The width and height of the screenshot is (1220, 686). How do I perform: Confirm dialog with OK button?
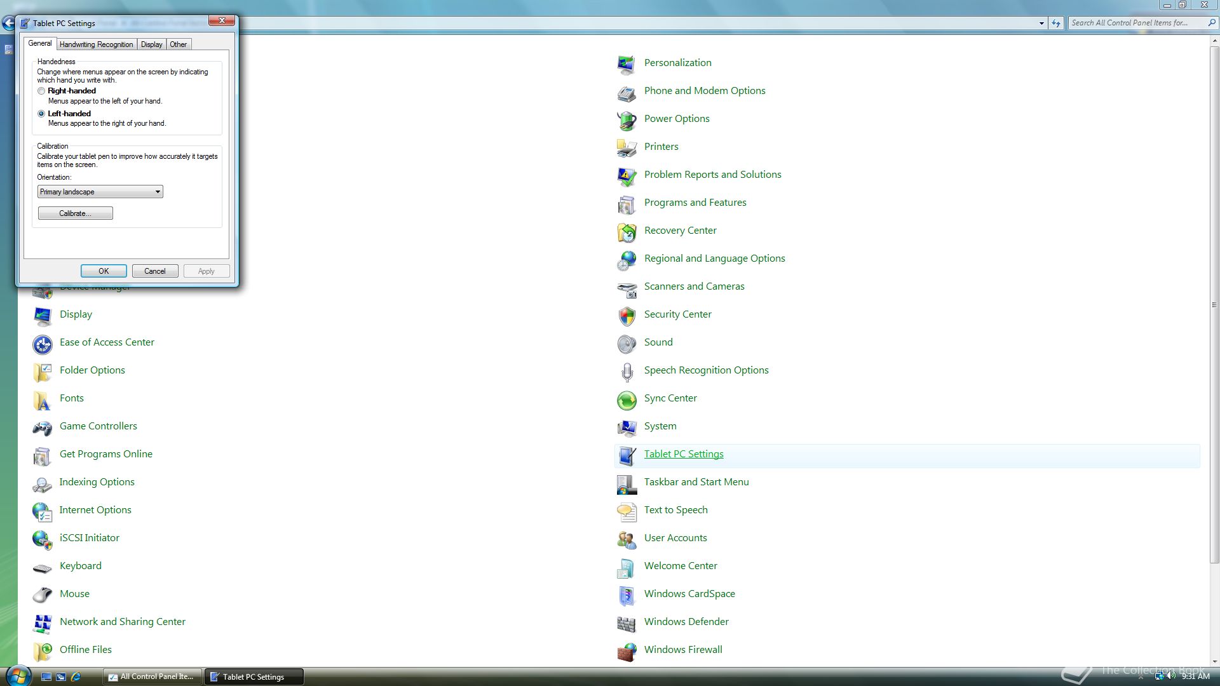click(x=104, y=271)
